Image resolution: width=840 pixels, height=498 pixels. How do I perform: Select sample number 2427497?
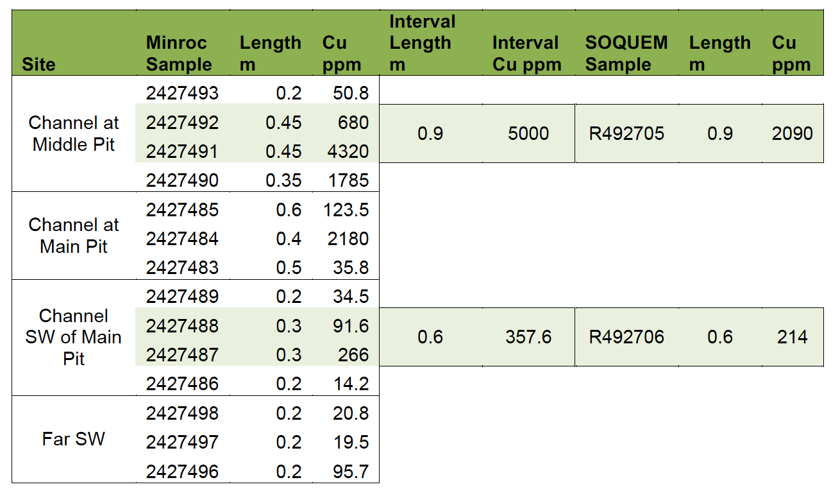pyautogui.click(x=182, y=442)
